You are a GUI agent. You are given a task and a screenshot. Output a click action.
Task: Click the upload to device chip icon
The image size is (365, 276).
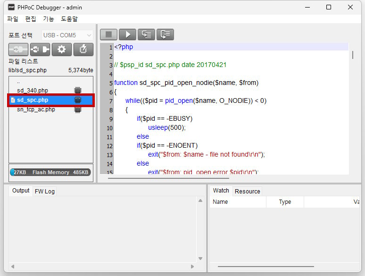pos(83,50)
